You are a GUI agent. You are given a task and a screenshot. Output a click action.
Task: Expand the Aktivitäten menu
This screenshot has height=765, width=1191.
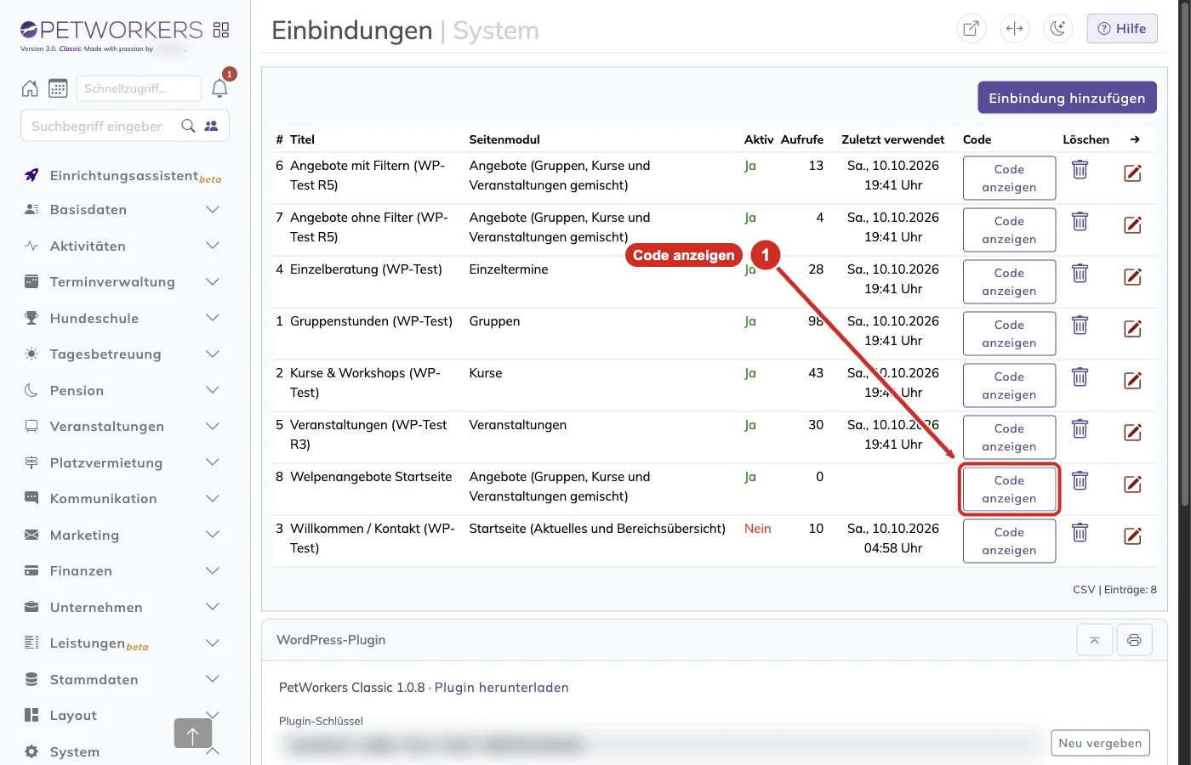point(123,246)
